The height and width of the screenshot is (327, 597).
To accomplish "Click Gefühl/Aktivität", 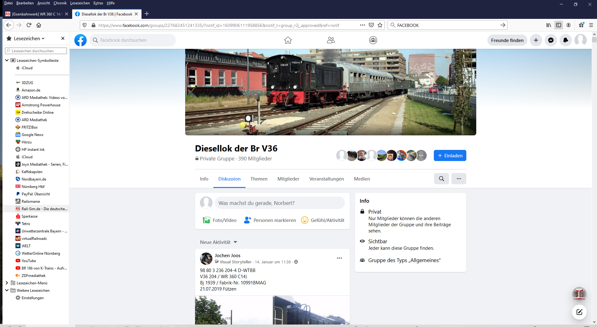I will tap(323, 220).
